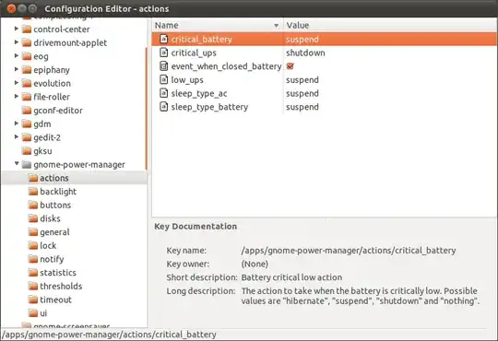Click the buttons folder icon
This screenshot has width=498, height=341.
click(x=33, y=205)
